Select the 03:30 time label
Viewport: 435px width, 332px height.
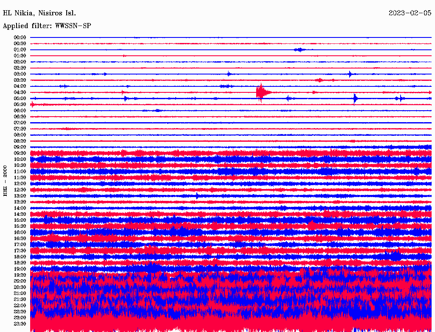click(20, 80)
